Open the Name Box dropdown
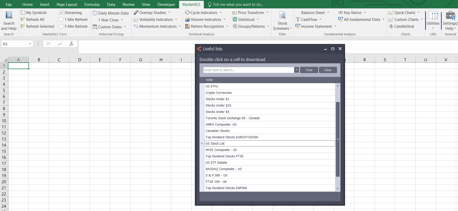458x211 pixels. (x=30, y=44)
